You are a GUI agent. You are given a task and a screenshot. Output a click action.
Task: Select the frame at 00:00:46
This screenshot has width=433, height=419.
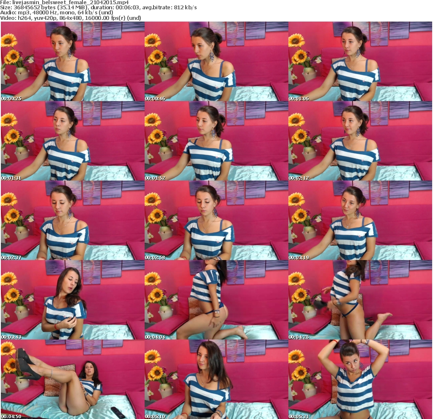(x=216, y=61)
